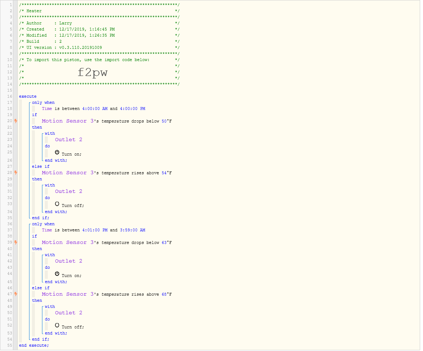
Task: Select the 50°F threshold value
Action: 167,121
